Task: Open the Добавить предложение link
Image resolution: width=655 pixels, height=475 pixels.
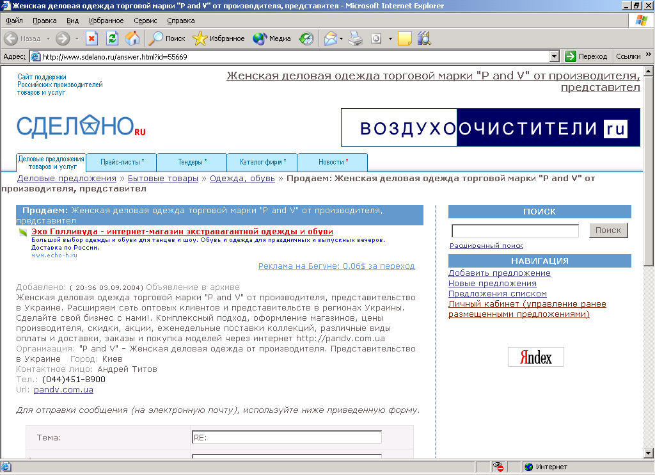Action: point(499,273)
